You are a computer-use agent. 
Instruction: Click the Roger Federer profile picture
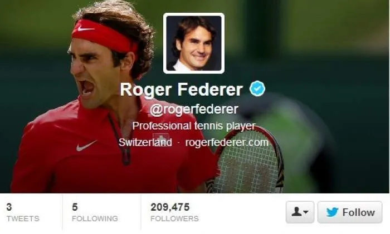point(194,43)
